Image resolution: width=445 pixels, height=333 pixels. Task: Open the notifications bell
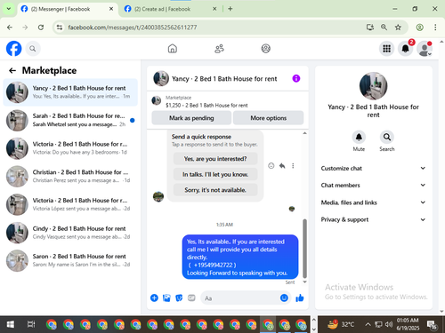coord(405,49)
